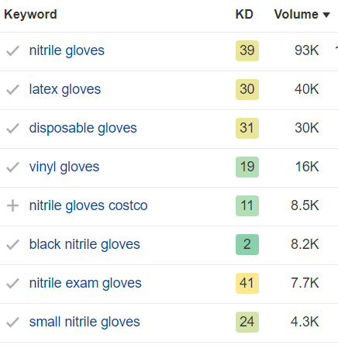The height and width of the screenshot is (345, 338).
Task: Click the KD badge showing 39
Action: (247, 50)
